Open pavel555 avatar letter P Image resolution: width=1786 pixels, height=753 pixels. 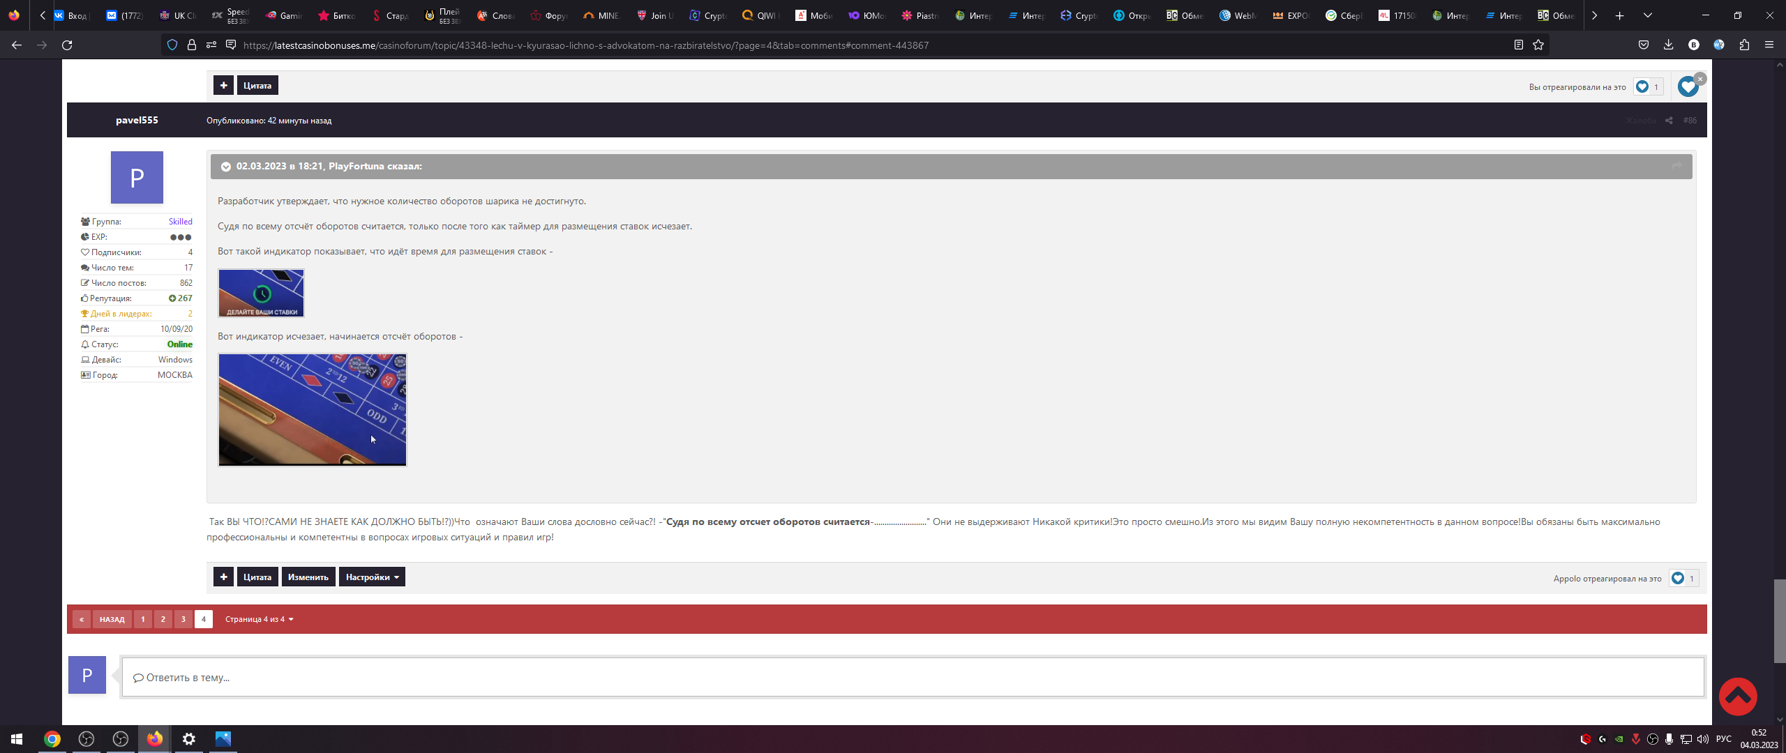(x=137, y=177)
